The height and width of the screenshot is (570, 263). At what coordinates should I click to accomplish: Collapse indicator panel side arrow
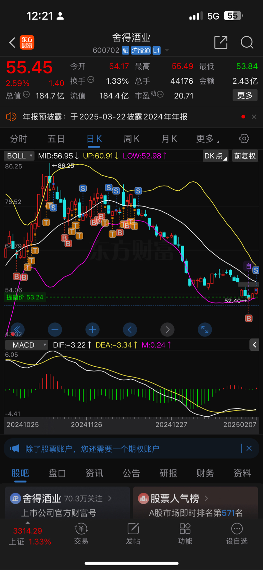coord(254,345)
